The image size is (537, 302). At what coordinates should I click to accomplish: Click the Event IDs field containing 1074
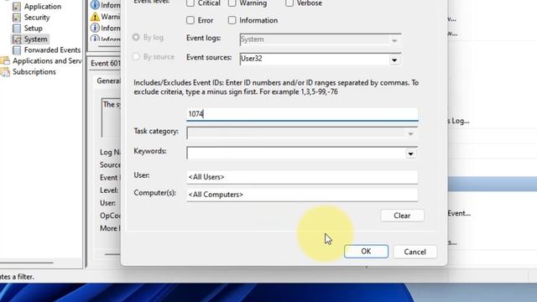click(x=302, y=114)
